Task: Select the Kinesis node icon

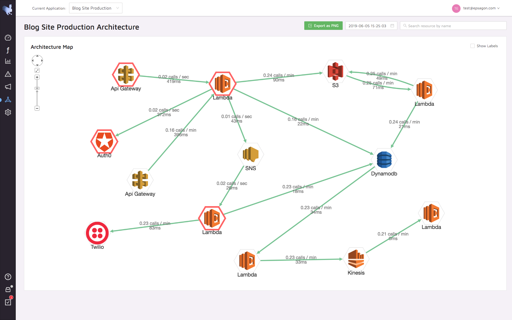Action: coord(356,259)
